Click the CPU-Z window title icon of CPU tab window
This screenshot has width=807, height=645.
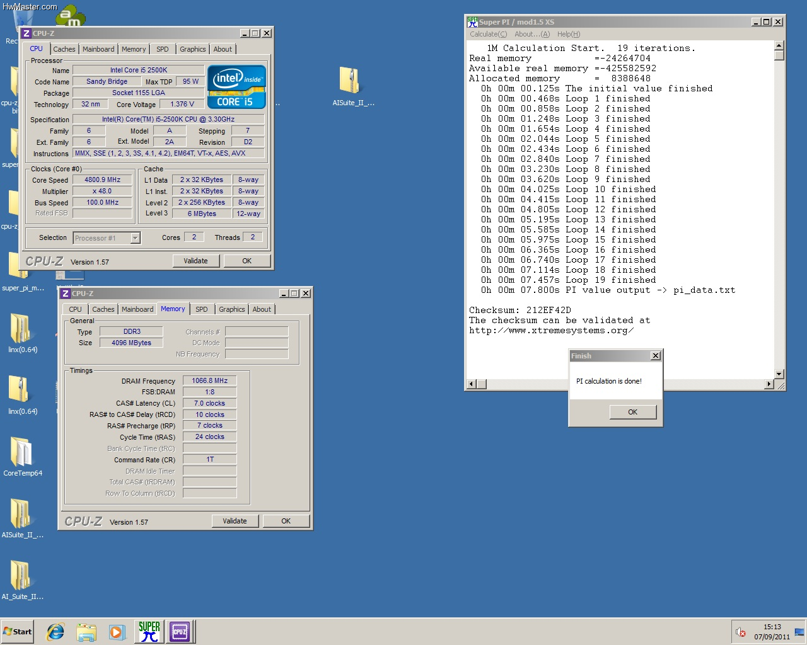pos(26,33)
